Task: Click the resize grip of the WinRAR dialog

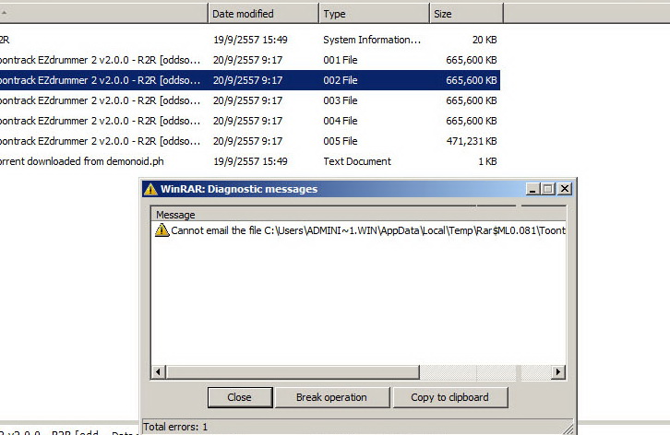Action: pos(568,429)
